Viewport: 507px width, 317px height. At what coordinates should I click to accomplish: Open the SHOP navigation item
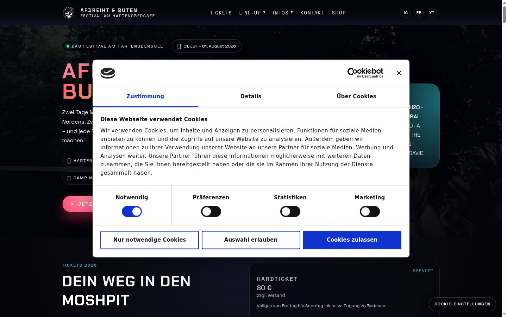pyautogui.click(x=339, y=13)
